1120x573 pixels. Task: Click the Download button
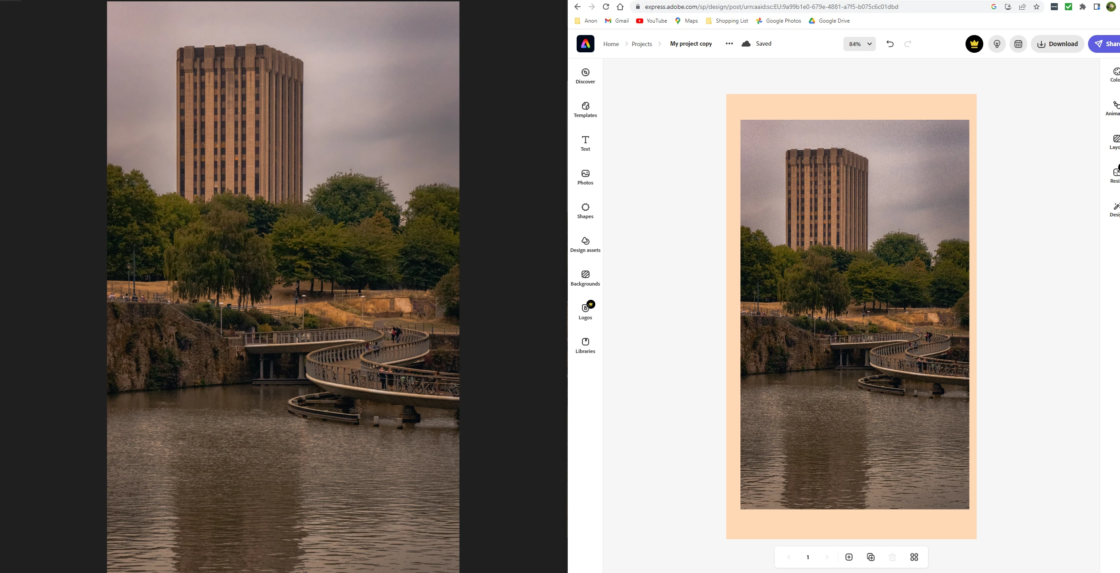pos(1057,44)
